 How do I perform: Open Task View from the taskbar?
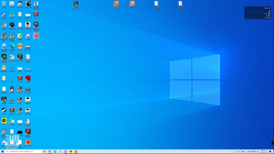tap(45, 152)
